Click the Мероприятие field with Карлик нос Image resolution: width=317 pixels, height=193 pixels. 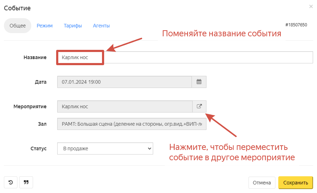124,106
